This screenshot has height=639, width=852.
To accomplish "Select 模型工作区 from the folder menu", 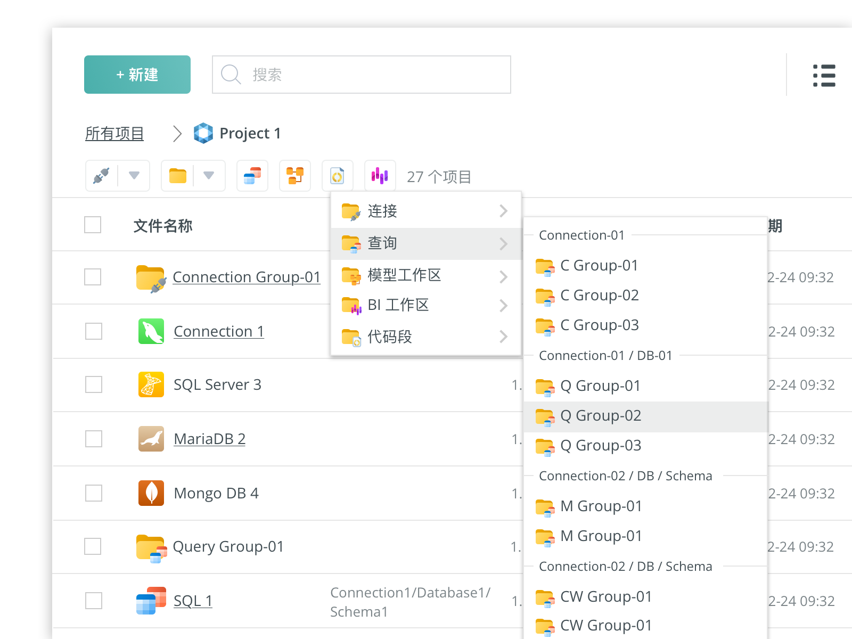I will click(404, 275).
